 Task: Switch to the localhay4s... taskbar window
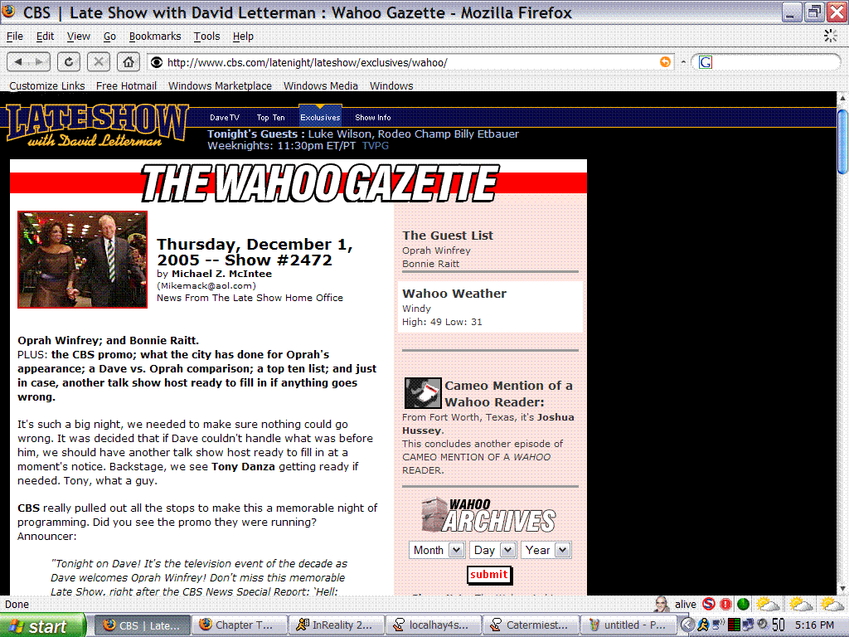[x=434, y=625]
